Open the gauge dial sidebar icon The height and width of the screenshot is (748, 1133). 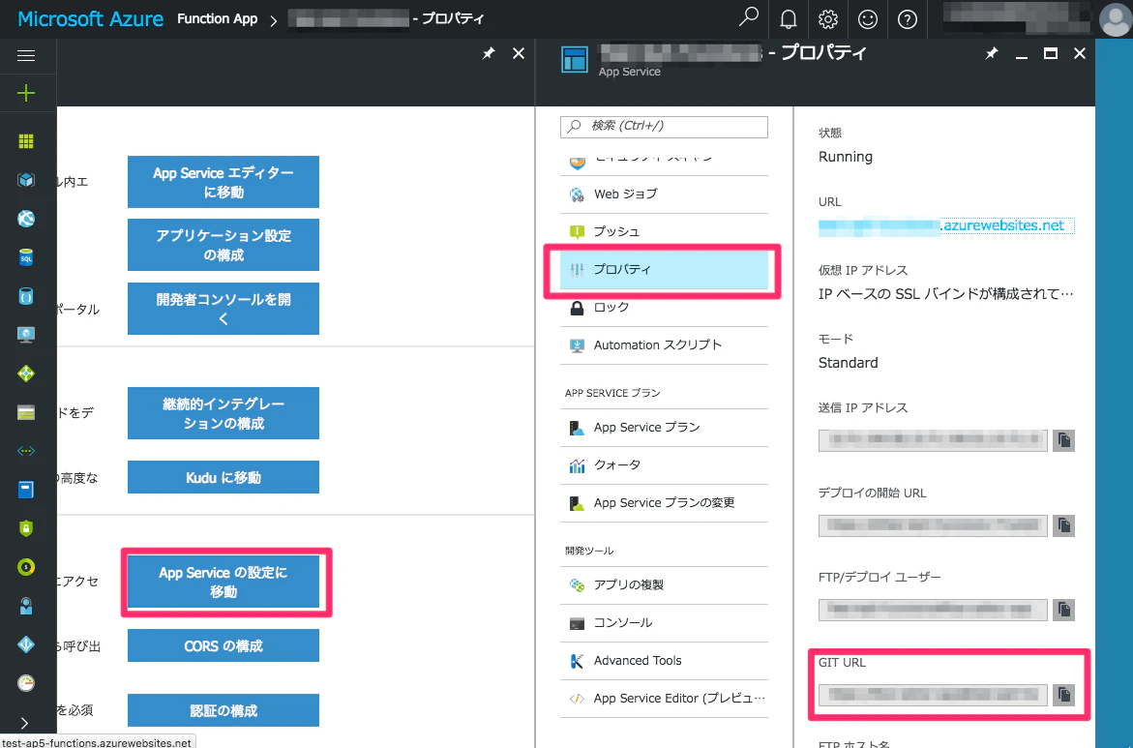26,683
